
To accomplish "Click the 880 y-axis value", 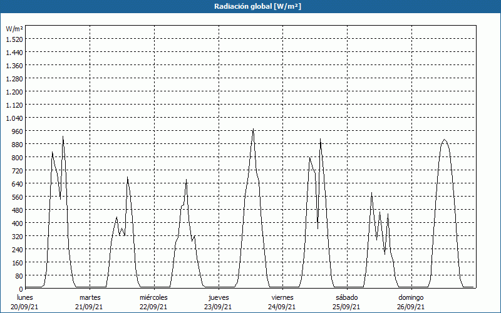I will click(18, 145).
